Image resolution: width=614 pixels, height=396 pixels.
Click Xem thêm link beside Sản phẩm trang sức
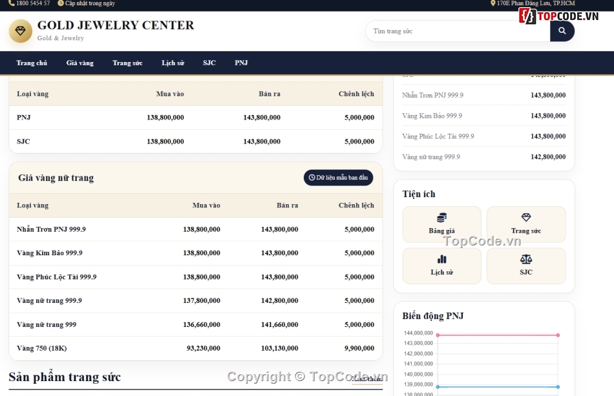pos(367,379)
